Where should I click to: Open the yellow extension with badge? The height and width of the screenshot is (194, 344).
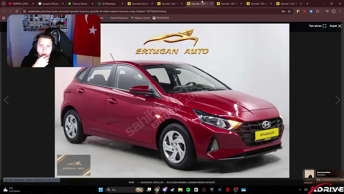point(298,11)
